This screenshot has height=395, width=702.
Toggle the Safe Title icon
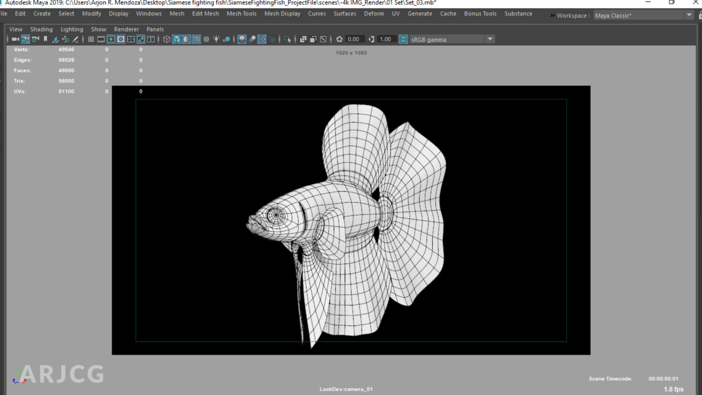(151, 39)
